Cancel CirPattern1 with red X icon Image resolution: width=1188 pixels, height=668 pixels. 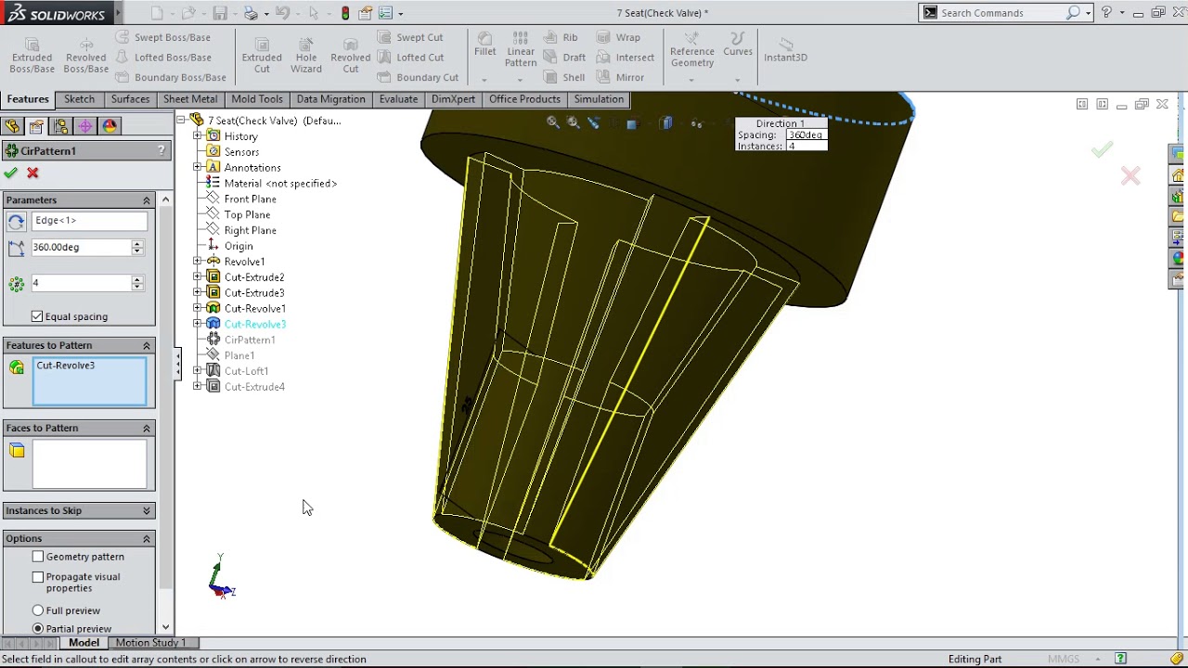(32, 173)
